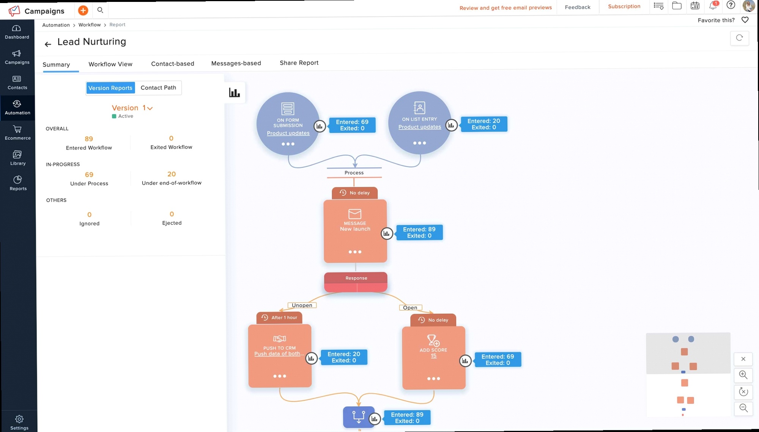Zoom in on the workflow canvas
This screenshot has width=759, height=432.
(743, 375)
